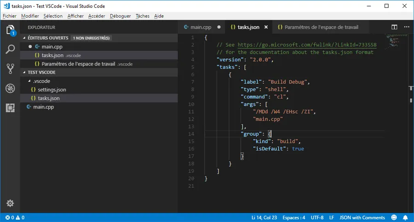Click the JSON braces icon beside settings.json

pyautogui.click(x=33, y=89)
